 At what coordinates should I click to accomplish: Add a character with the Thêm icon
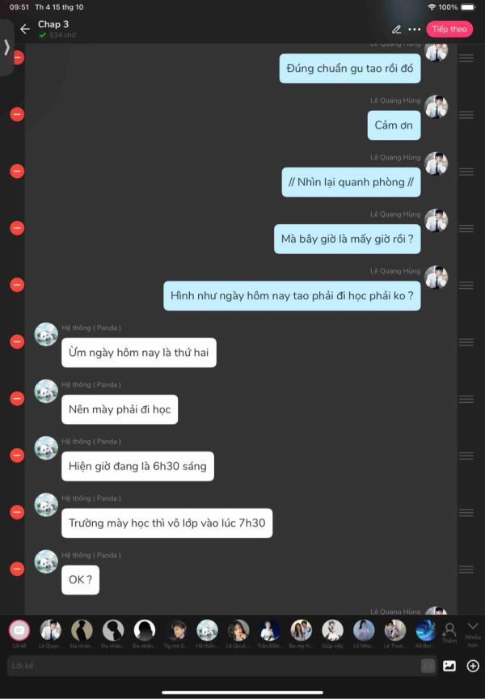pos(449,633)
